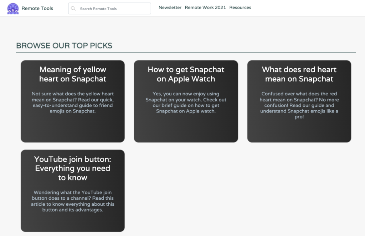Click the red heart article card

pos(299,101)
